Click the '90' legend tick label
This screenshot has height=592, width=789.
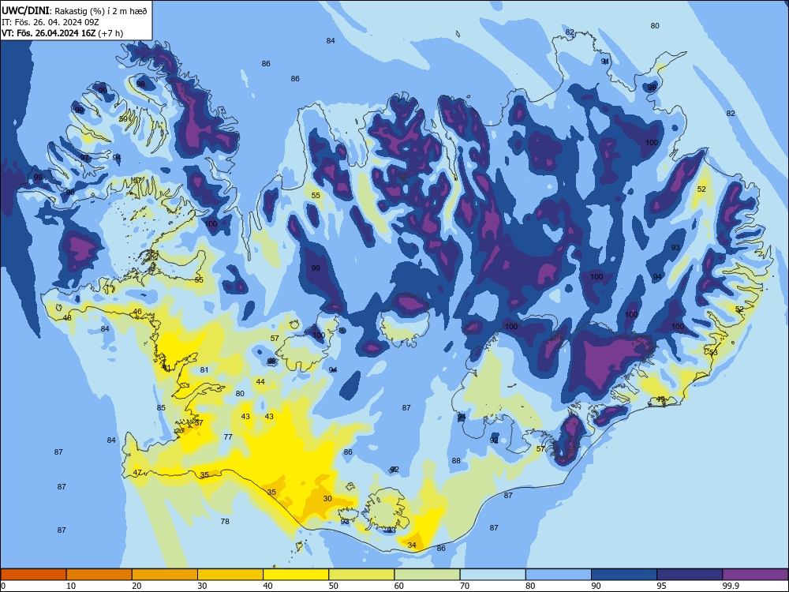tap(596, 586)
